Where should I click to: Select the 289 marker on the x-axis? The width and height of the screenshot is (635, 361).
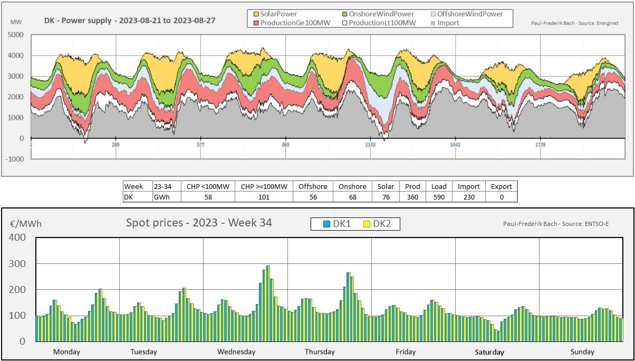pyautogui.click(x=116, y=145)
